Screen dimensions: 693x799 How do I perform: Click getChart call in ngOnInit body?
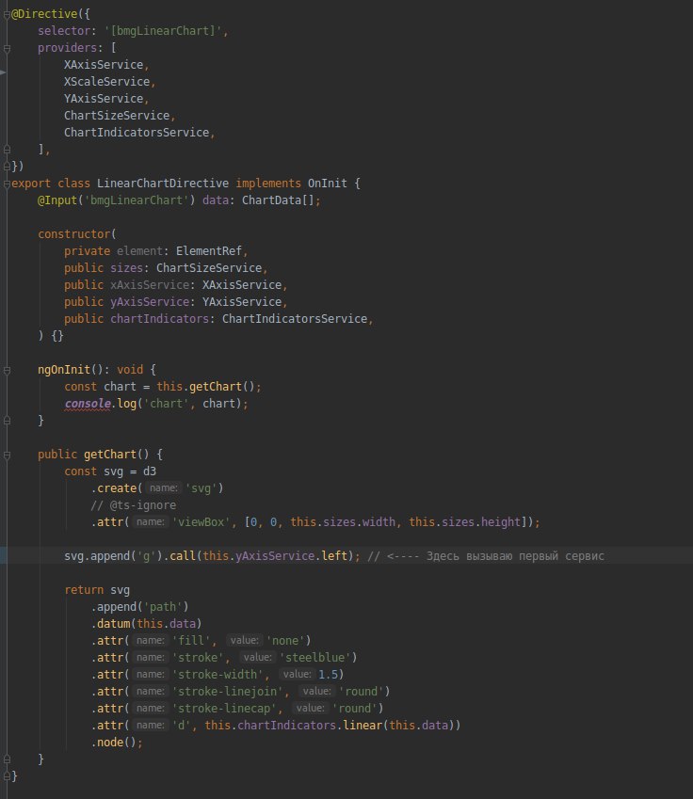pyautogui.click(x=216, y=387)
